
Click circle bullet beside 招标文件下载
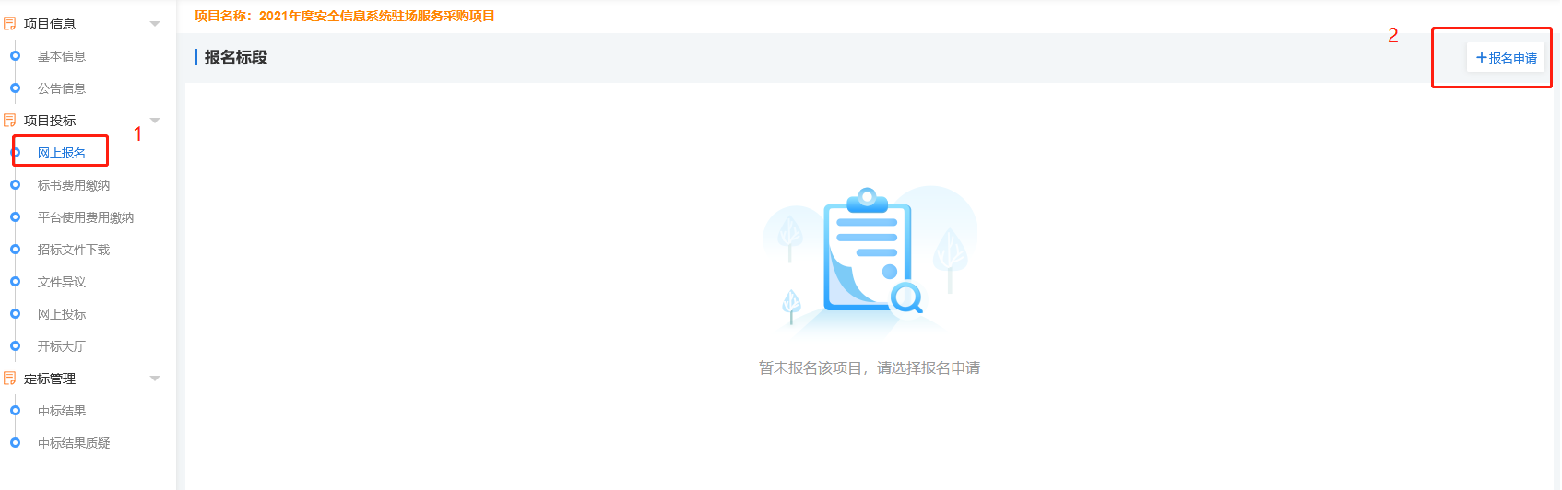pos(15,250)
